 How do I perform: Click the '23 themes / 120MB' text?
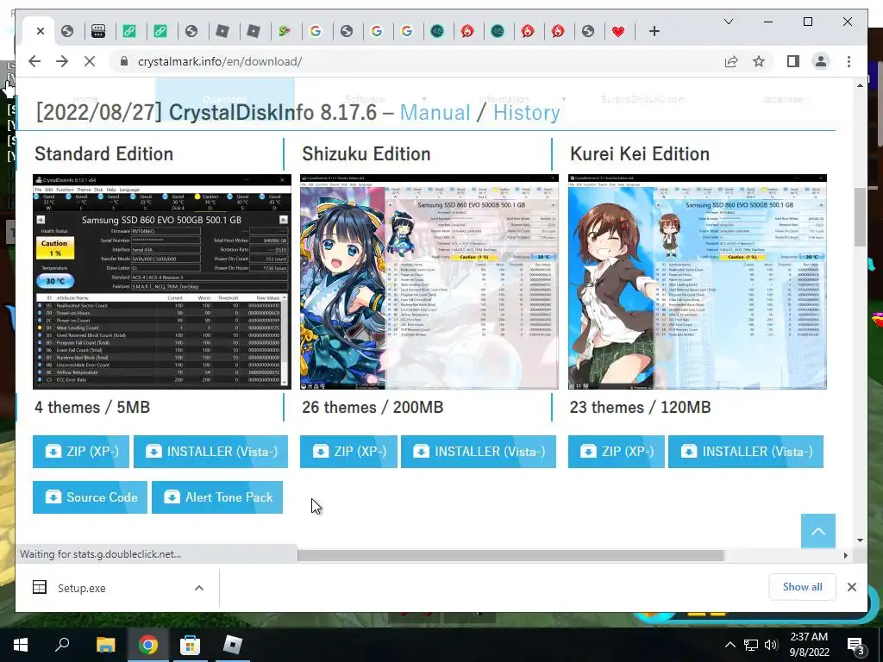(641, 407)
